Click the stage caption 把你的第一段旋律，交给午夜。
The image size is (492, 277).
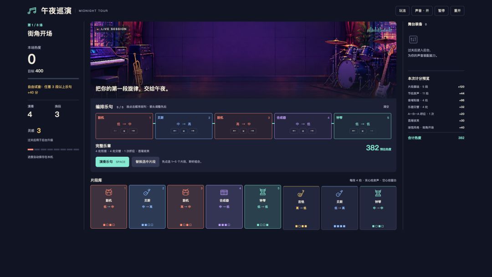[133, 89]
